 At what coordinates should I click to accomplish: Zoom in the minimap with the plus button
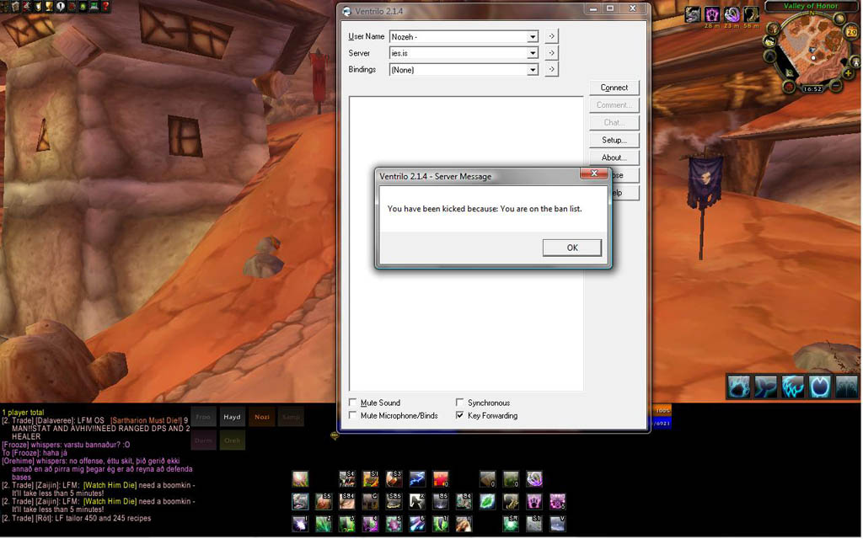[x=848, y=72]
